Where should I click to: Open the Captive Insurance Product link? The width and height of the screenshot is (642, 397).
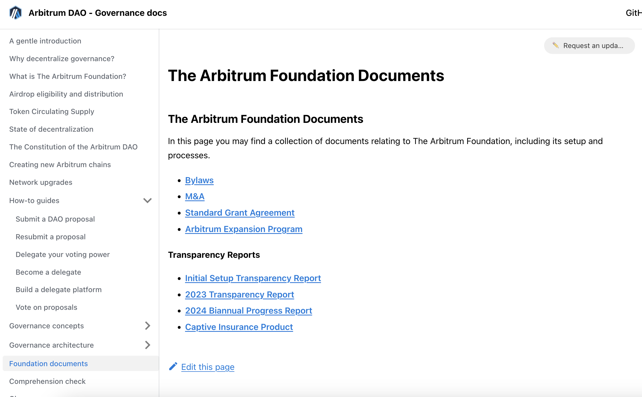point(239,327)
